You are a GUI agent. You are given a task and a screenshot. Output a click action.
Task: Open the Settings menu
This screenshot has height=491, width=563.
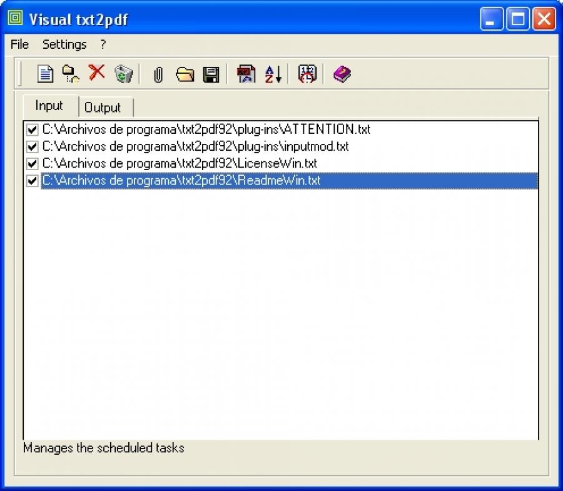click(64, 44)
